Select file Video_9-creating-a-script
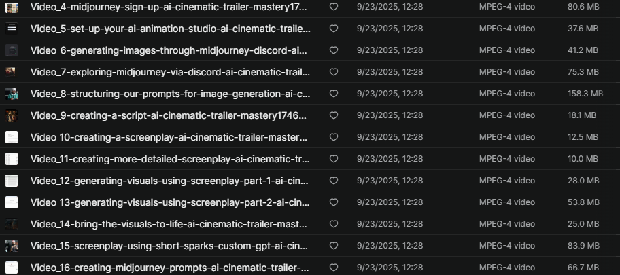Screen dimensions: 620x275 click(169, 115)
